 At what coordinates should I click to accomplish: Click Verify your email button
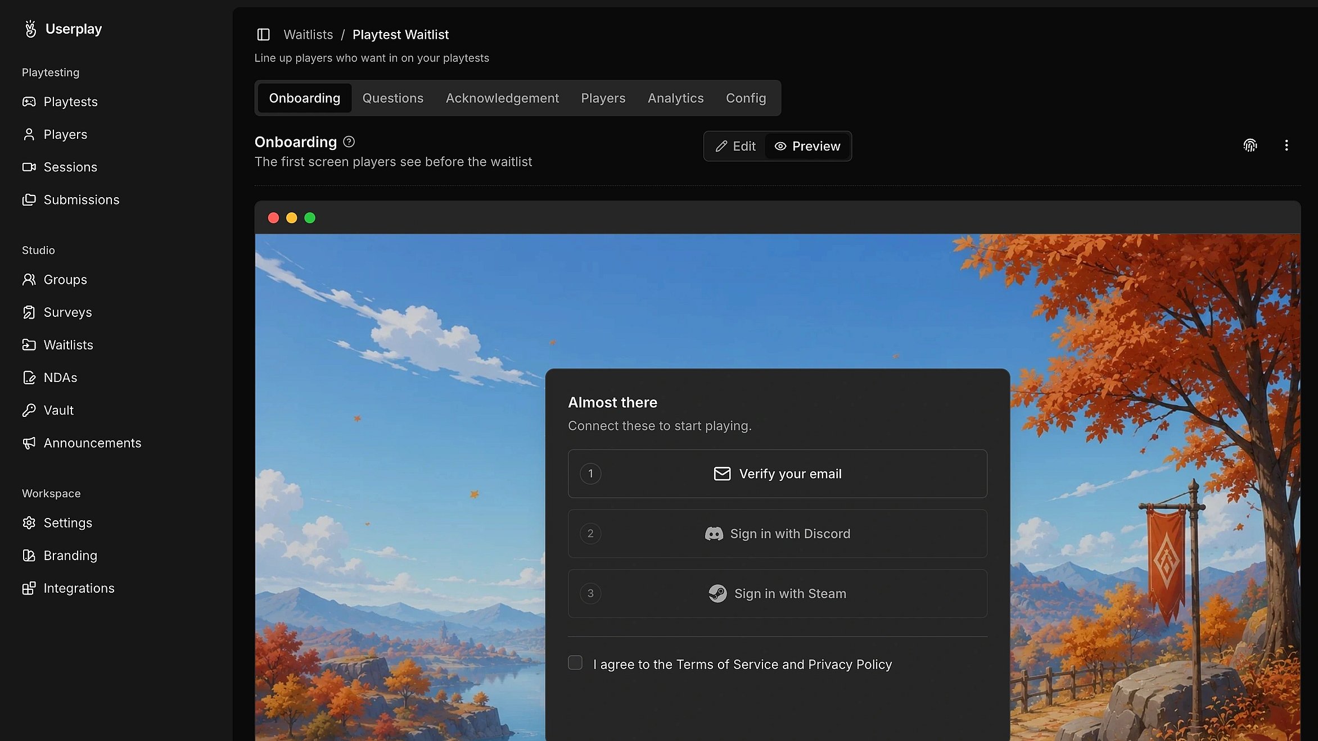(x=778, y=474)
